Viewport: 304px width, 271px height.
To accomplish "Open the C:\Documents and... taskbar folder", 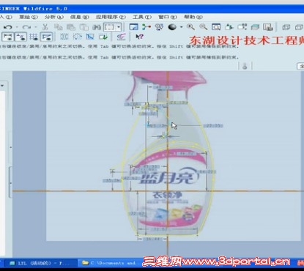I will 110,263.
